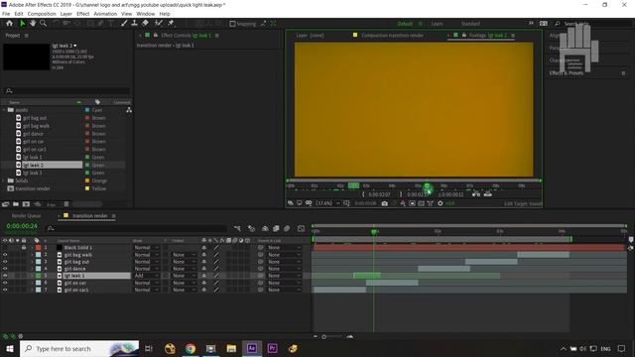
Task: Click the Graph Editor icon in timeline
Action: point(301,229)
